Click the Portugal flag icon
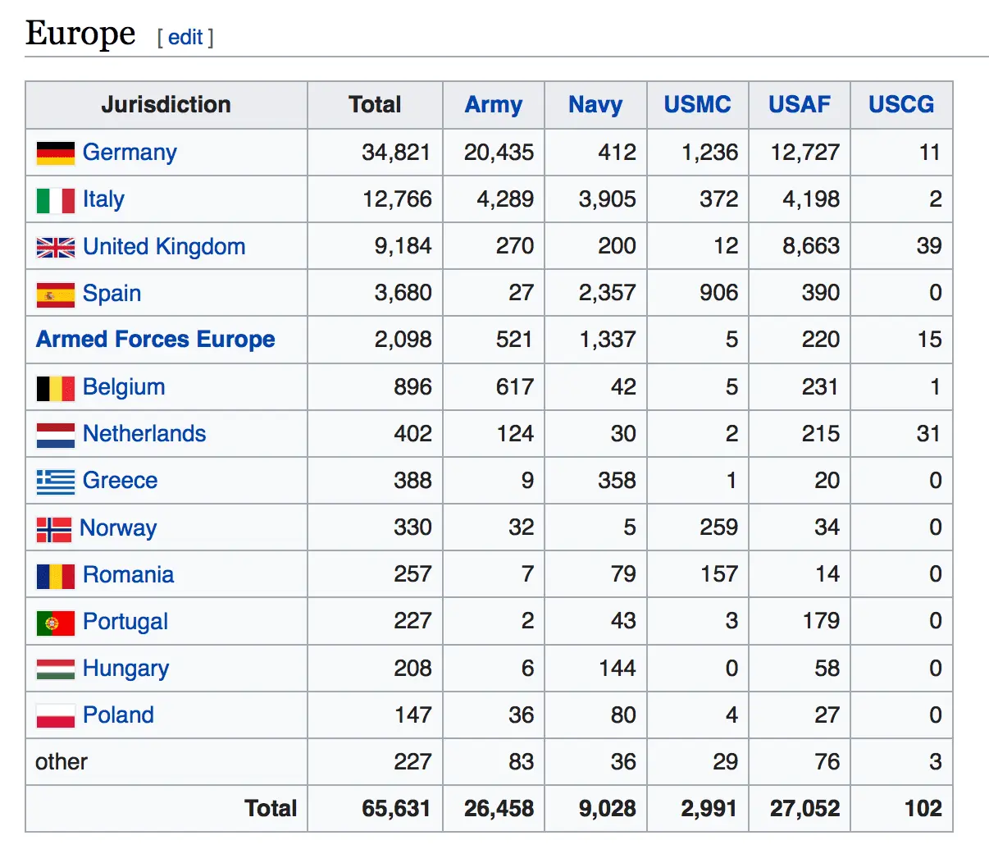The height and width of the screenshot is (863, 989). click(x=55, y=623)
